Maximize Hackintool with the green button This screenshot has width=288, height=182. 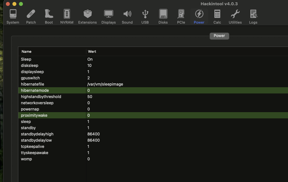(21, 4)
